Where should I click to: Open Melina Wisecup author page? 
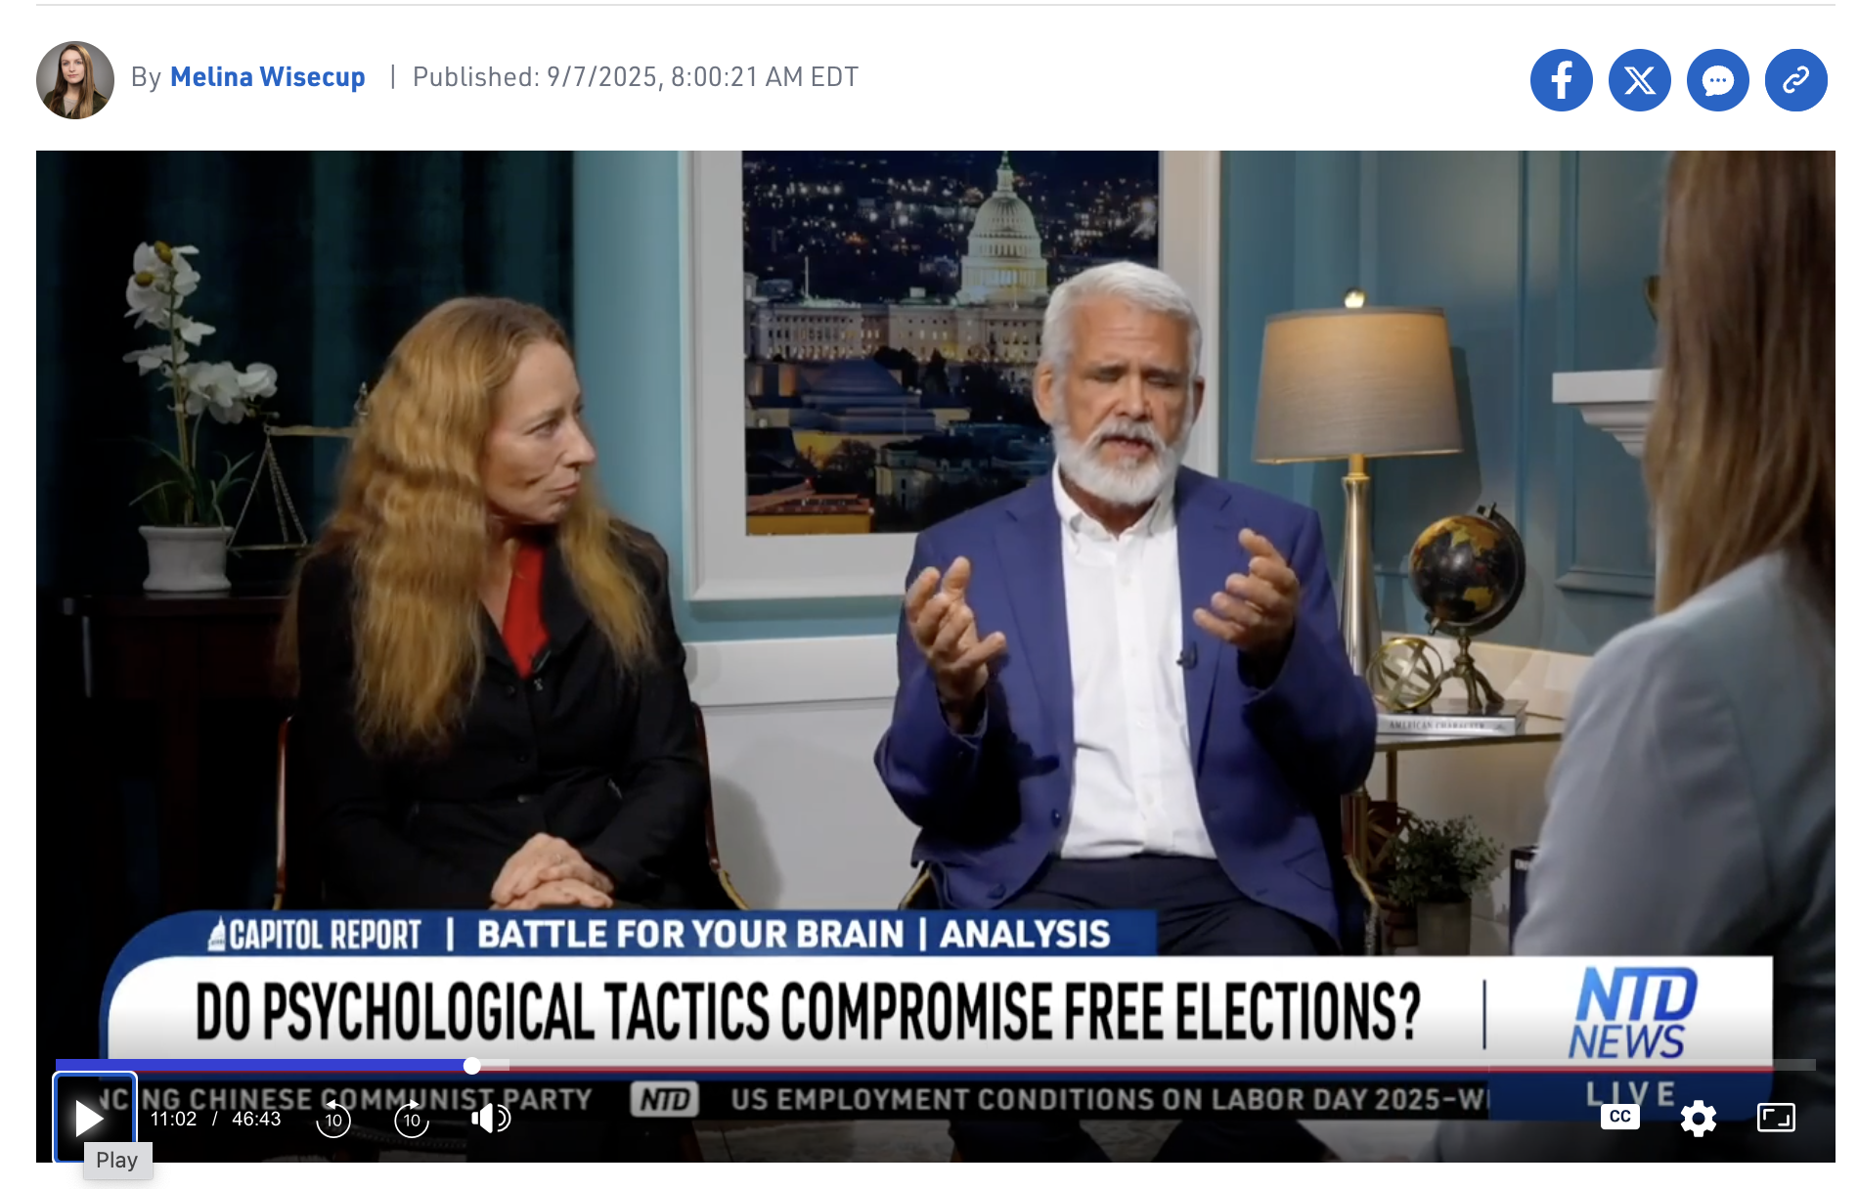click(268, 77)
